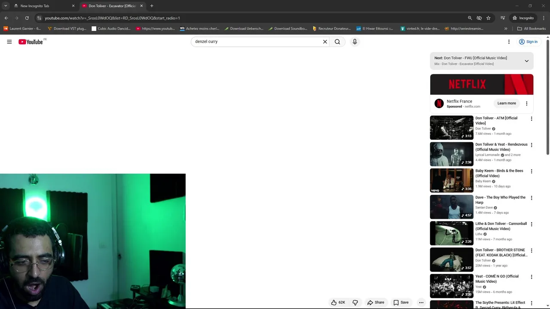Screen dimensions: 550x309
Task: Open the media control icon in toolbar
Action: (503, 18)
